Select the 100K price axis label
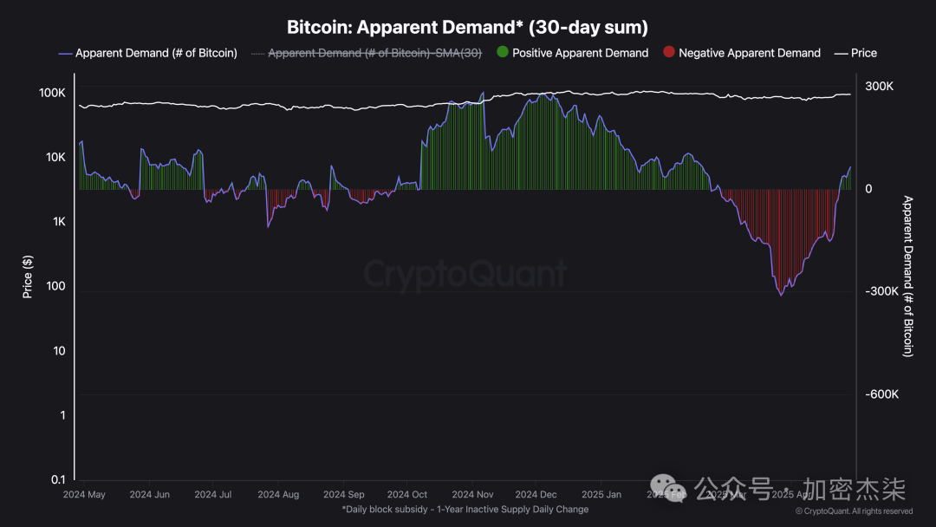Viewport: 936px width, 527px height. point(53,93)
